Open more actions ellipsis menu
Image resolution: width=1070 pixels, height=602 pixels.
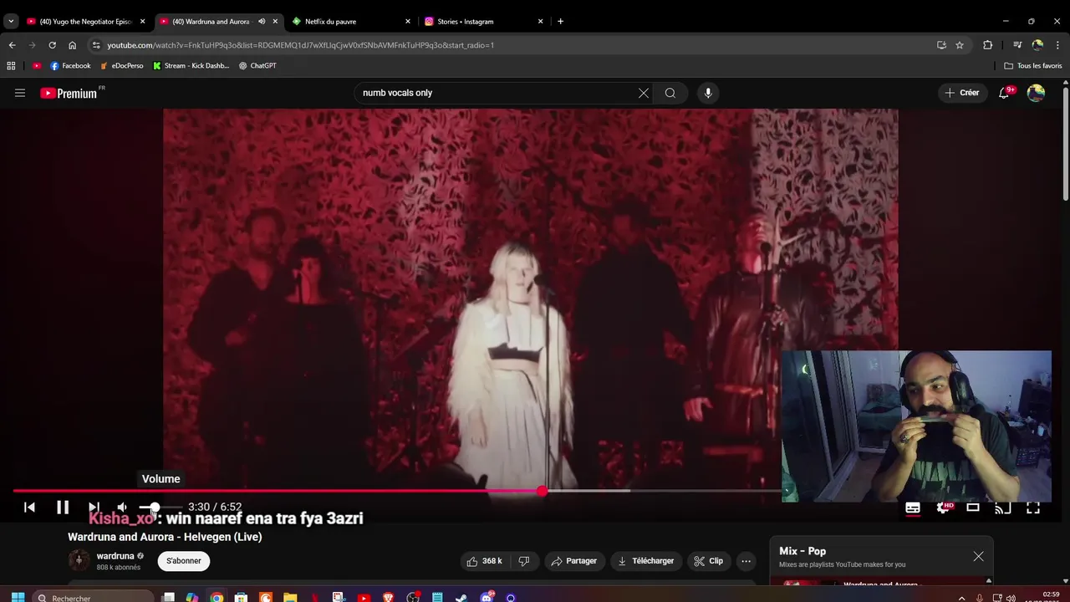(746, 561)
